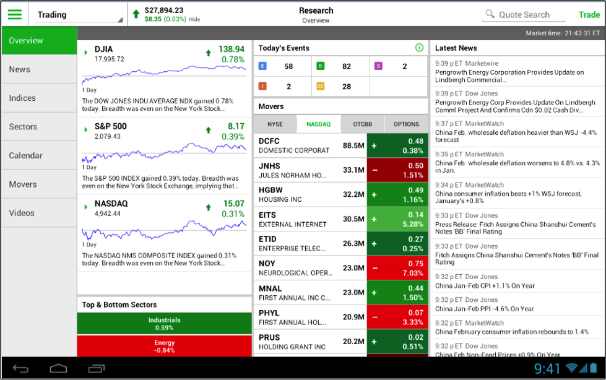Select the green Industrials sector bar
Screen dimensions: 606x380
[x=164, y=324]
